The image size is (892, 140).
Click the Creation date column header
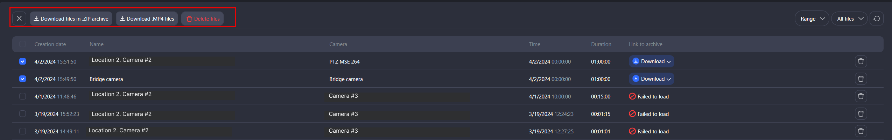coord(50,44)
